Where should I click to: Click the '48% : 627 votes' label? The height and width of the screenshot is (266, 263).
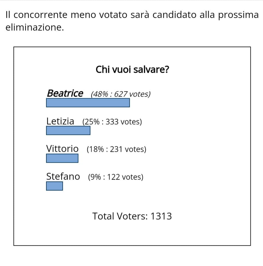coord(120,94)
